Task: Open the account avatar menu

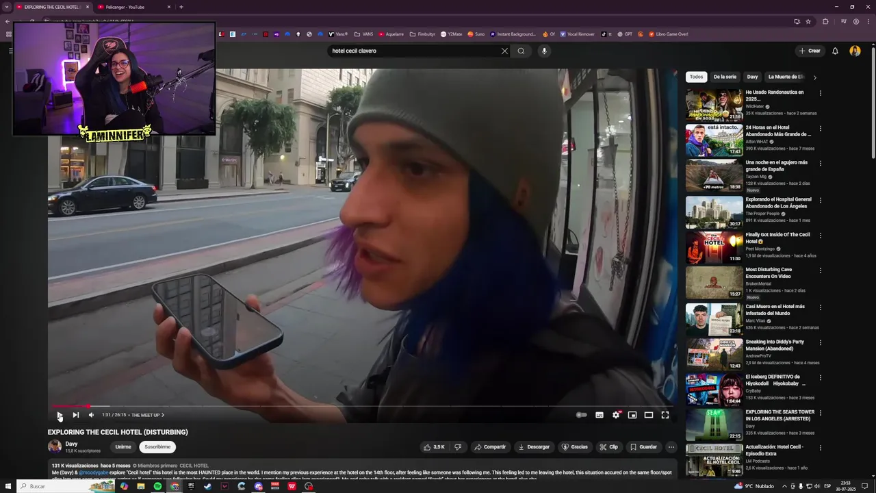Action: [855, 51]
